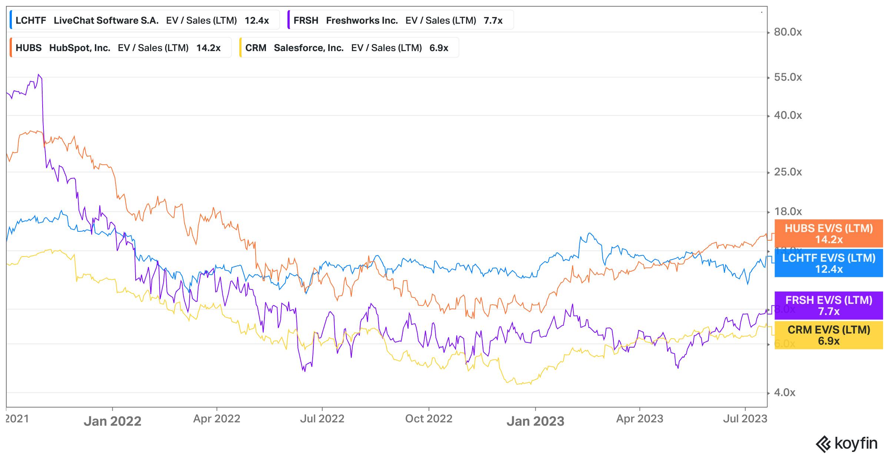The height and width of the screenshot is (459, 889).
Task: Click the 4.0x y-axis label
Action: [785, 393]
